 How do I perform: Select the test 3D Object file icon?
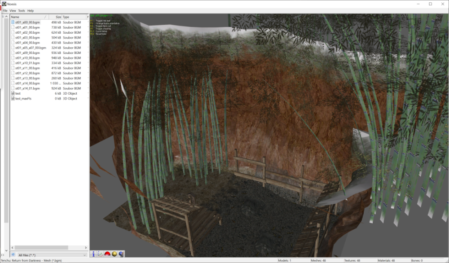13,93
